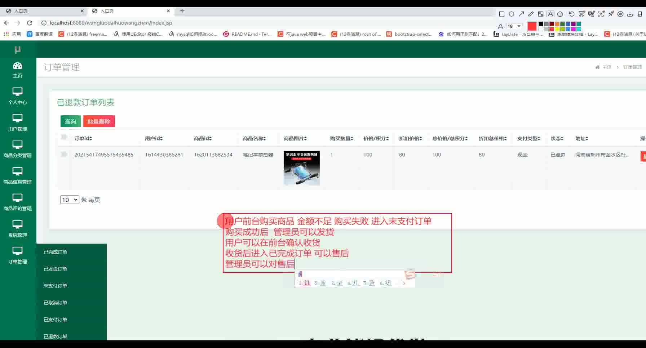The width and height of the screenshot is (646, 348).
Task: Select the pencil drawing tool
Action: (531, 14)
